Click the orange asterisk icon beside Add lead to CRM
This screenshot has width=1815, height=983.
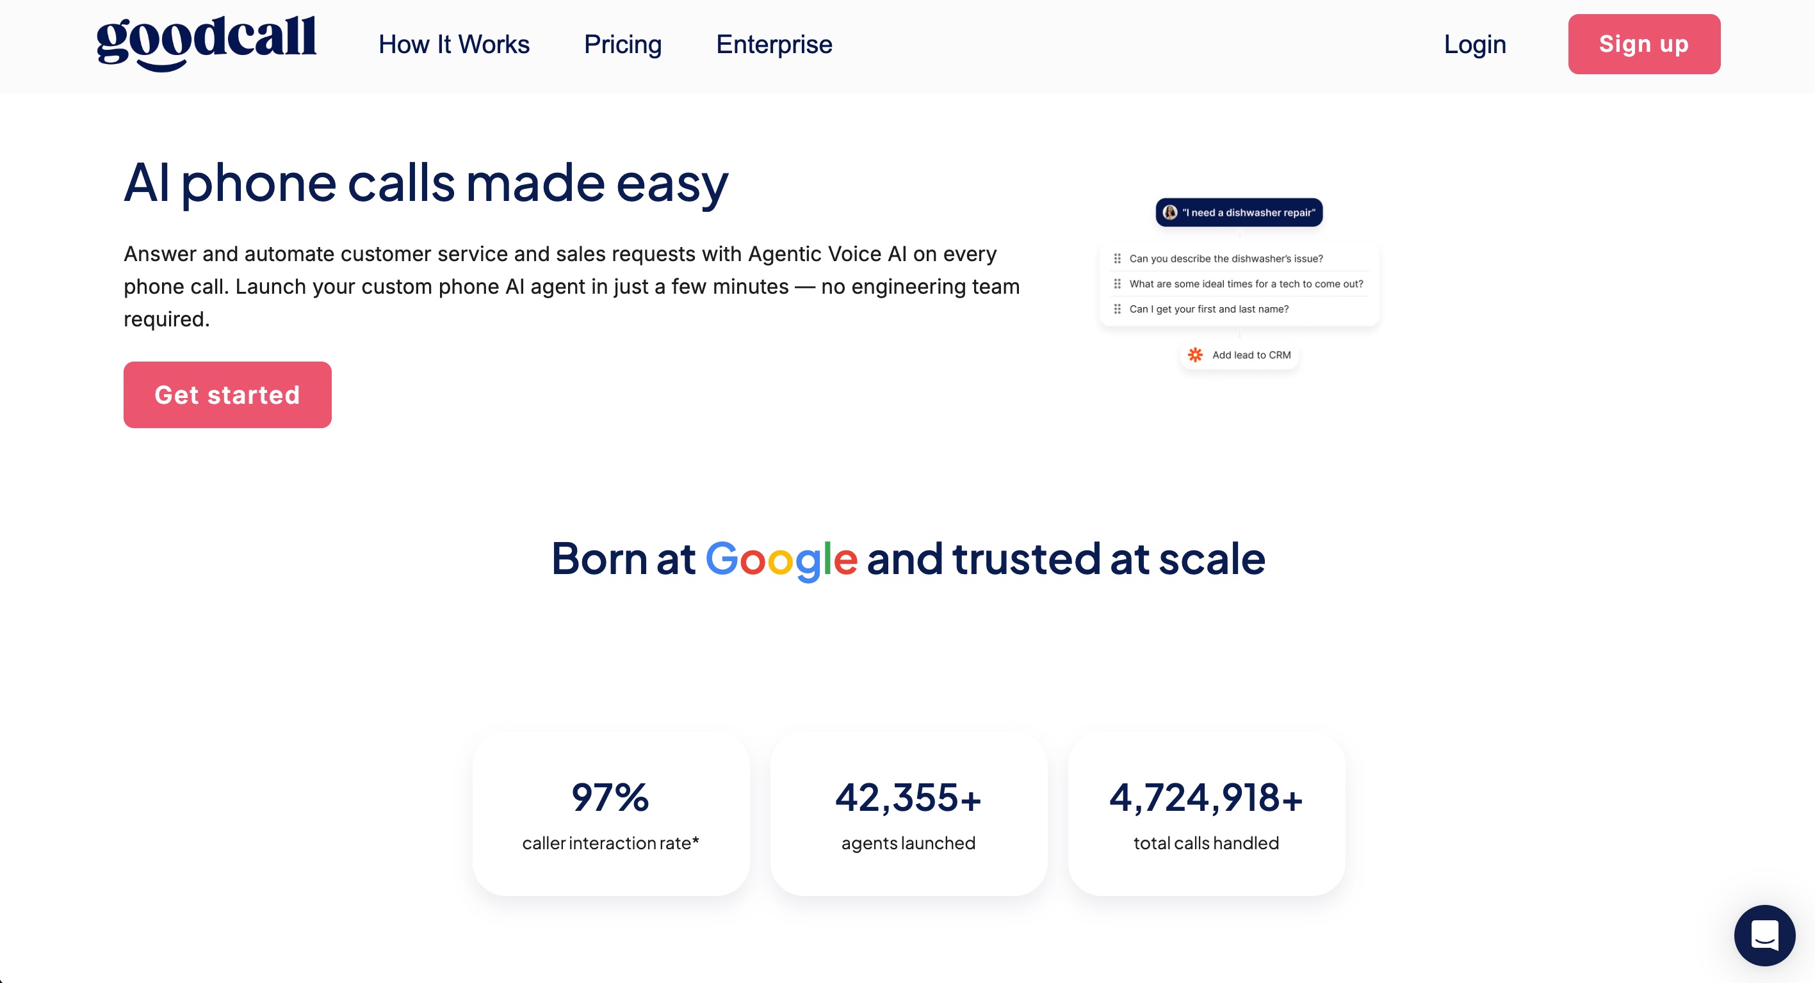tap(1195, 355)
